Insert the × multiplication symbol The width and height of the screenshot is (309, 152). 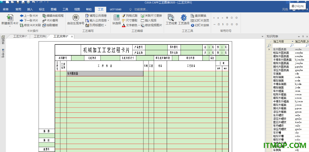pos(214,18)
